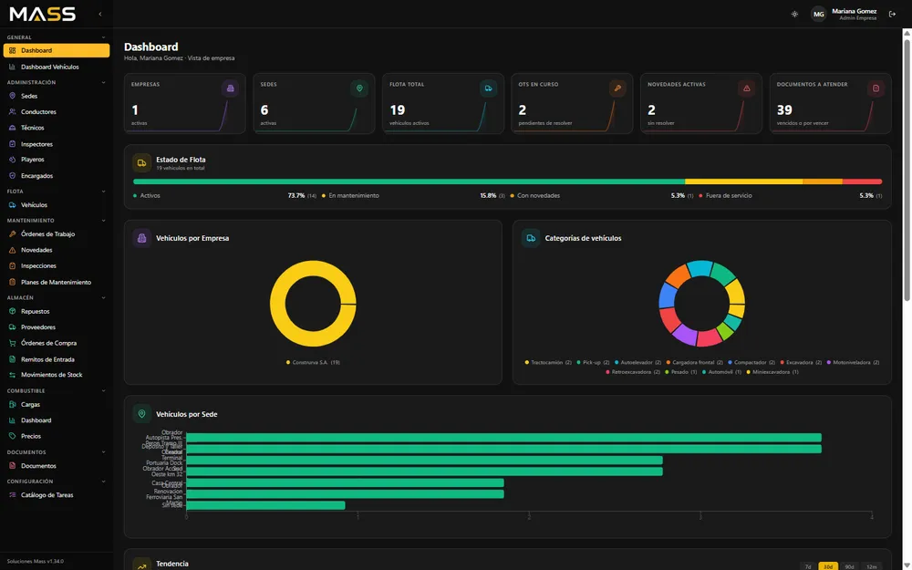
Task: Click the document icon on Documentos a Atender card
Action: point(876,88)
